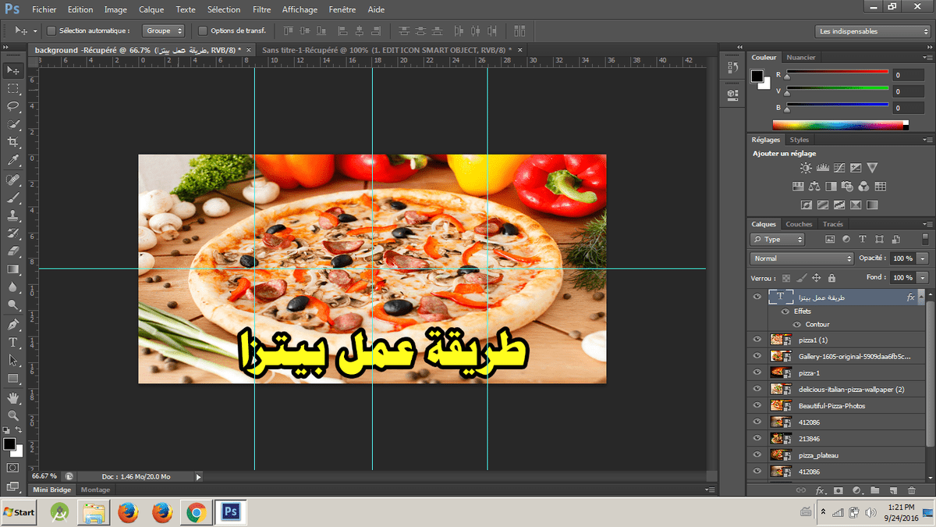This screenshot has height=527, width=936.
Task: Open the Mini Bridge panel
Action: [x=51, y=490]
